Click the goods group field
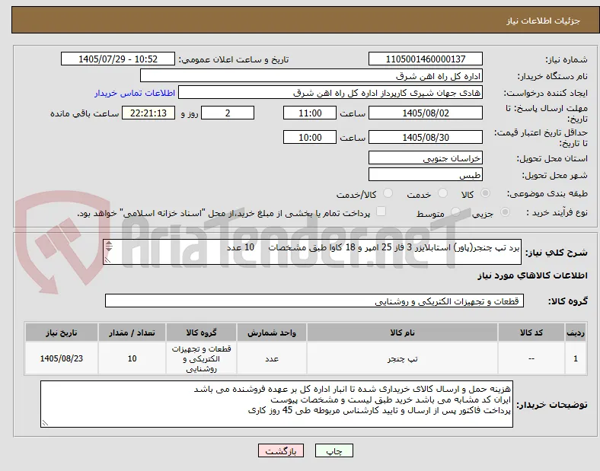 click(x=314, y=301)
